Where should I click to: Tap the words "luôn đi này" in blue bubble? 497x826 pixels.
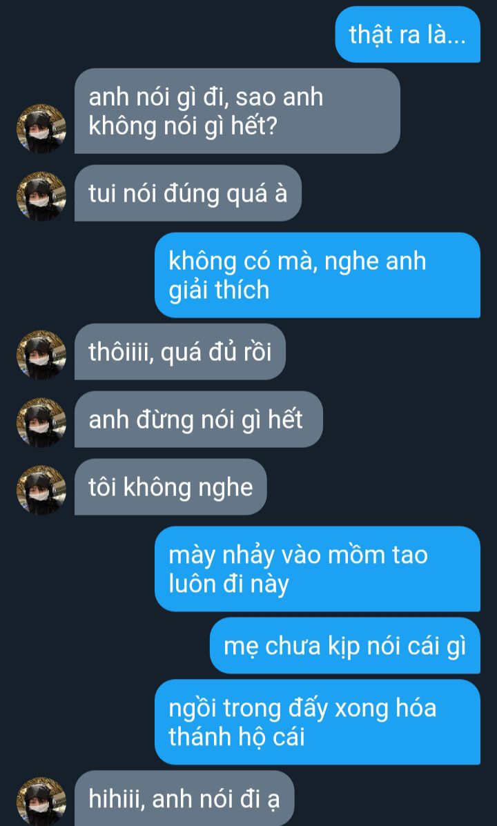[x=228, y=584]
